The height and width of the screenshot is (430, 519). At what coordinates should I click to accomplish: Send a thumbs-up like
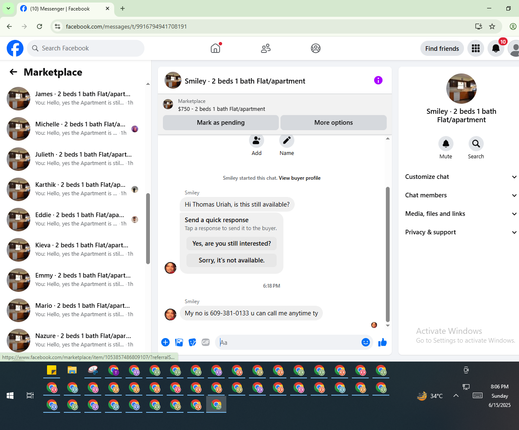383,342
